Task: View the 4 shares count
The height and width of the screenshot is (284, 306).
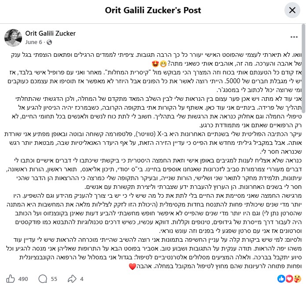Action: [82, 279]
